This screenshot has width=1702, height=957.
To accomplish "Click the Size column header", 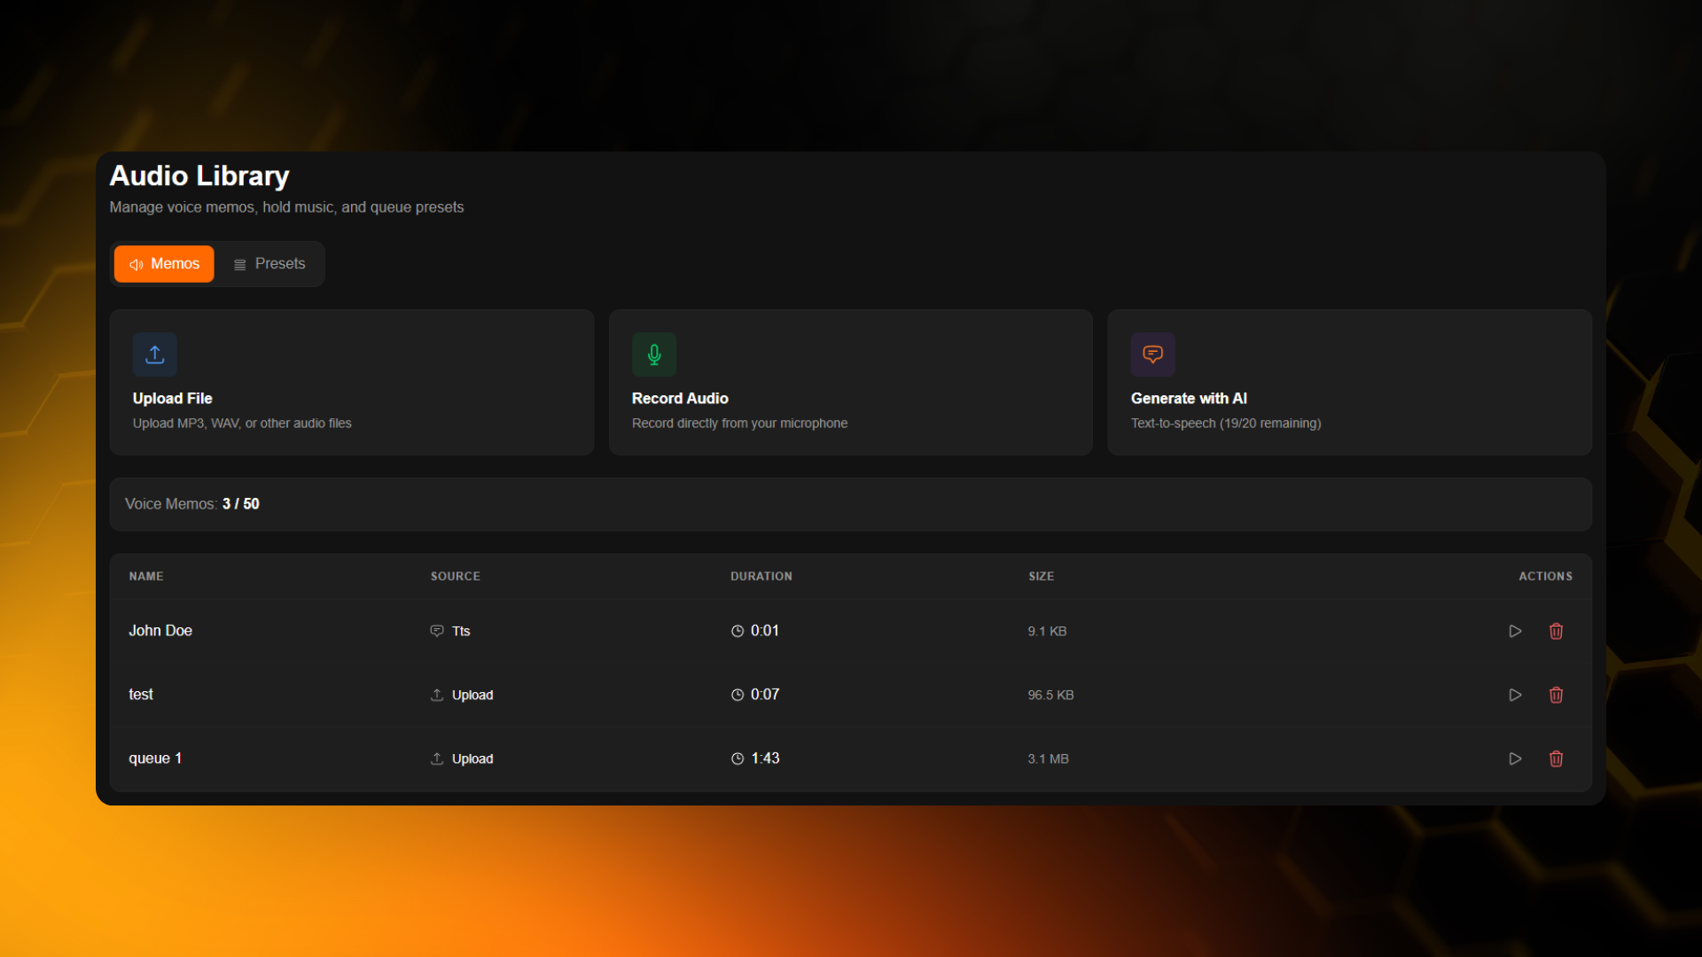I will [1041, 576].
